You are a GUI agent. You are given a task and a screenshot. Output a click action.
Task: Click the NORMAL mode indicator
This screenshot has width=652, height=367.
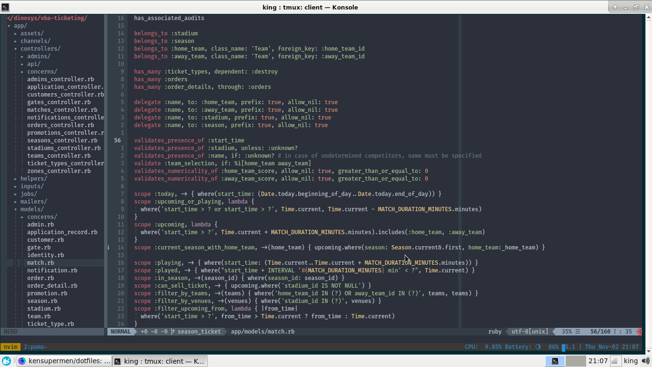(x=121, y=331)
